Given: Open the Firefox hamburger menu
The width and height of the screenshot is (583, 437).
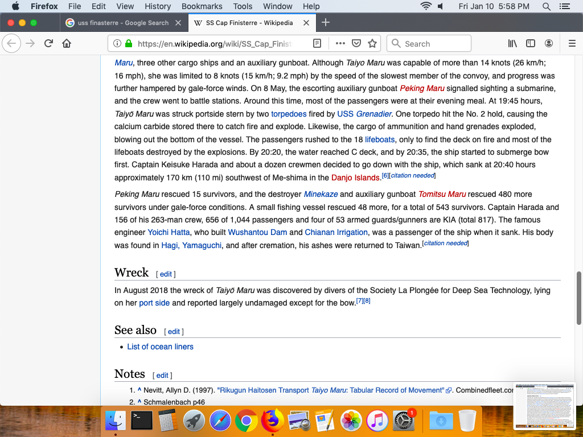Looking at the screenshot, I should [x=572, y=44].
